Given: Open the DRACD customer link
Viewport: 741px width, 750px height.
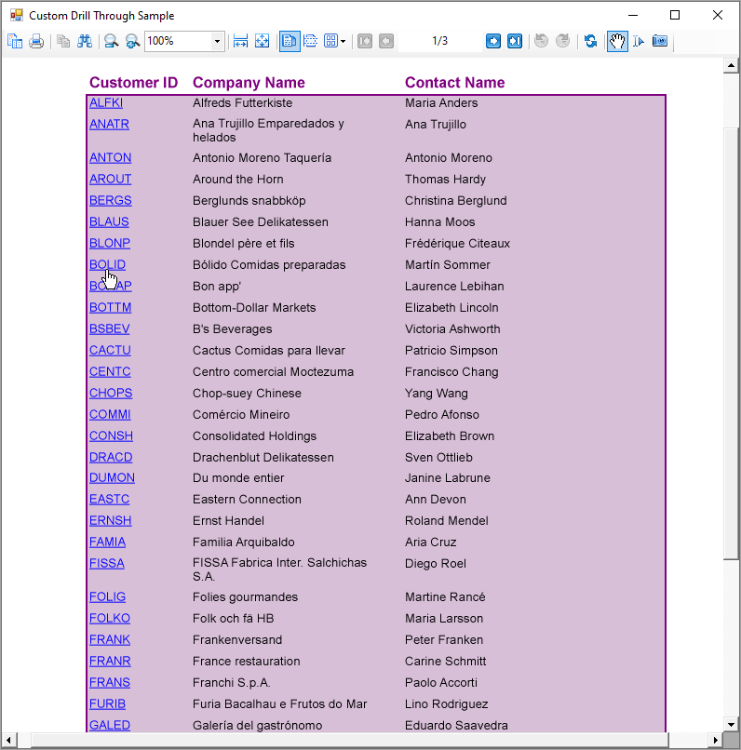Looking at the screenshot, I should [x=111, y=457].
